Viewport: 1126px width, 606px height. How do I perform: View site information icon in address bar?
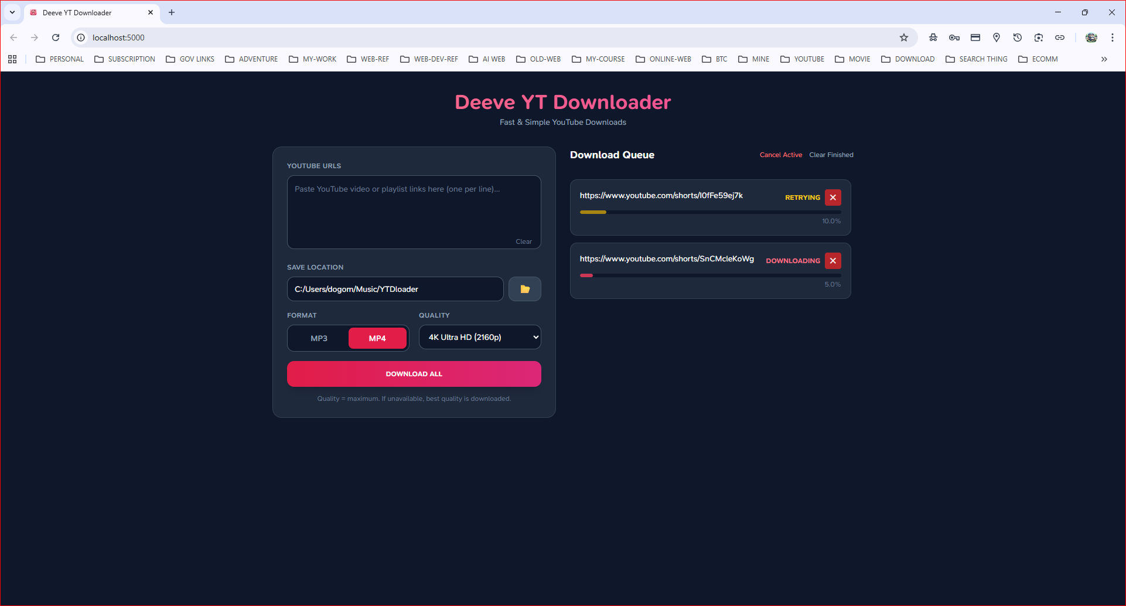pos(81,38)
